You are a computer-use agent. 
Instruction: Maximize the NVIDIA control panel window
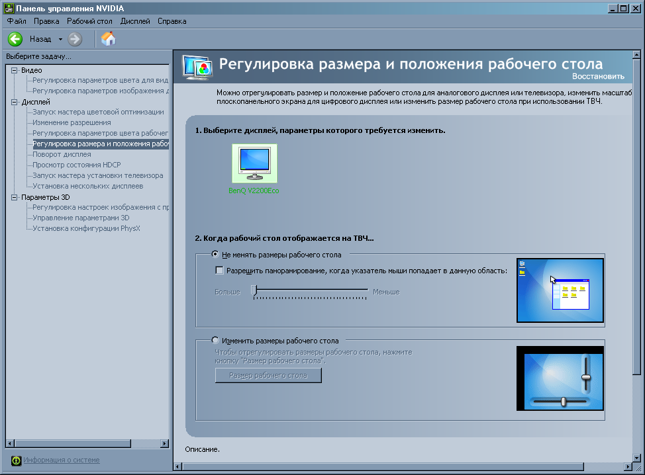(624, 9)
